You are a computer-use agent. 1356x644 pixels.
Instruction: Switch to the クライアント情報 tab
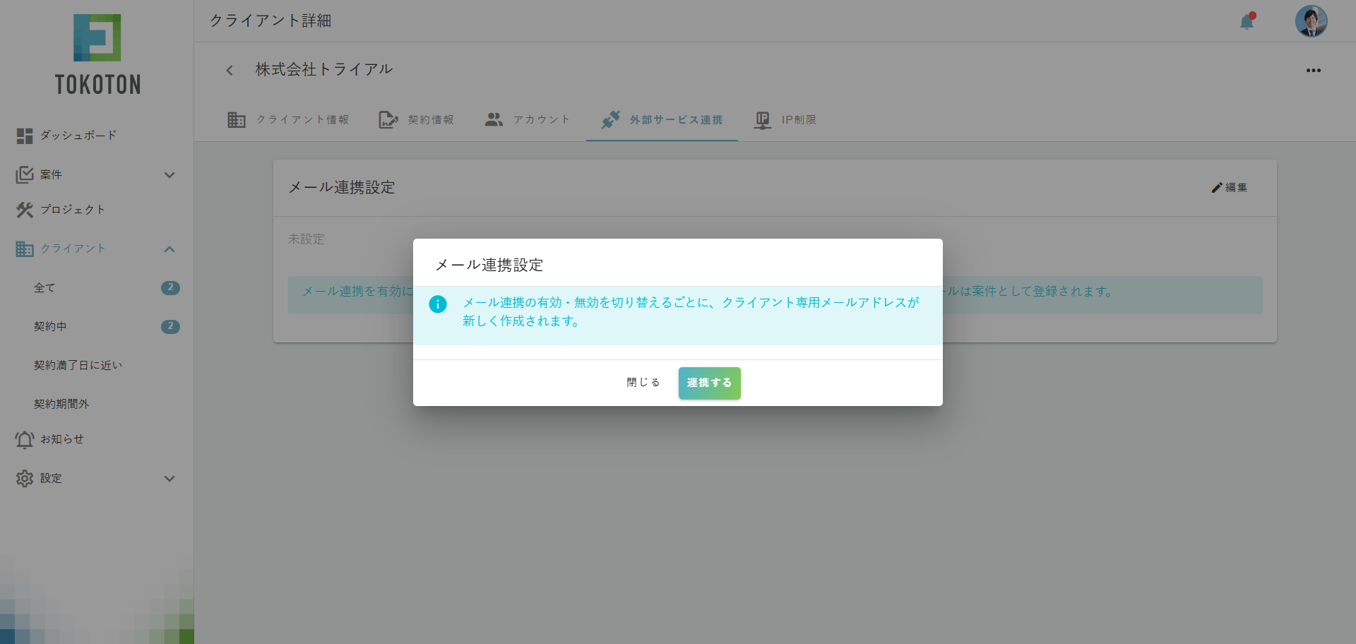click(x=288, y=119)
